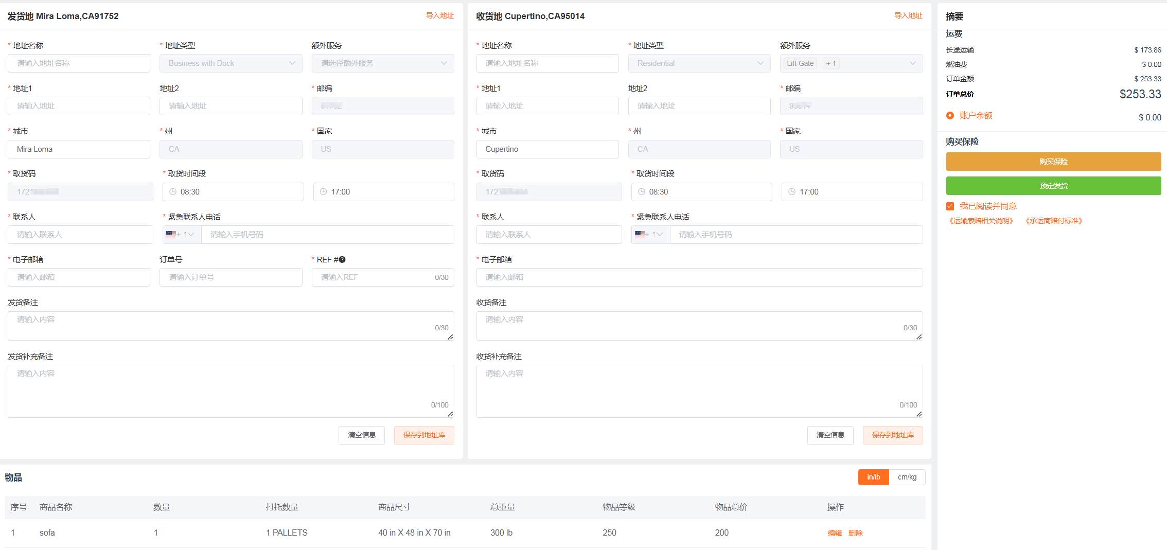Click 保存到地址库 button in origin section
Image resolution: width=1167 pixels, height=550 pixels.
click(425, 435)
